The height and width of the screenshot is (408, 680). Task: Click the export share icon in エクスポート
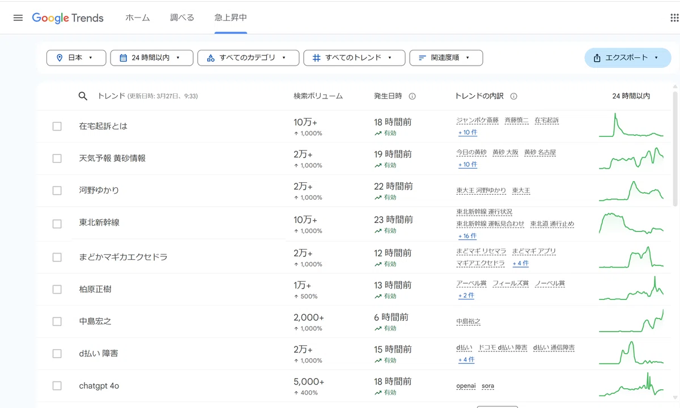pyautogui.click(x=597, y=58)
